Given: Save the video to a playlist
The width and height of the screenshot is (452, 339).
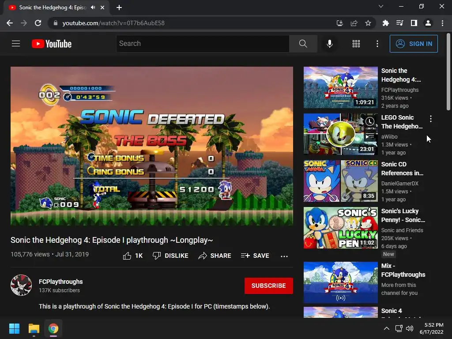Looking at the screenshot, I should [x=255, y=256].
